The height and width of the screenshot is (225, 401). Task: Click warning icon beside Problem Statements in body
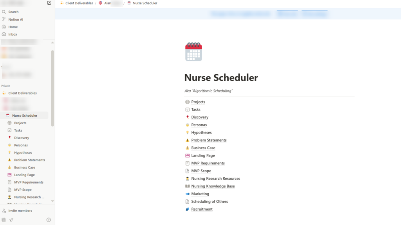[188, 140]
